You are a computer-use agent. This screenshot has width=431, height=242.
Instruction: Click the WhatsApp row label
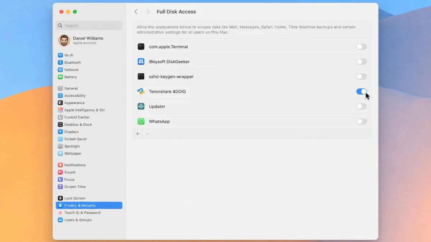pyautogui.click(x=159, y=122)
